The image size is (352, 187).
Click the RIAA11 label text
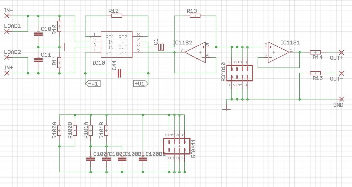click(x=194, y=149)
